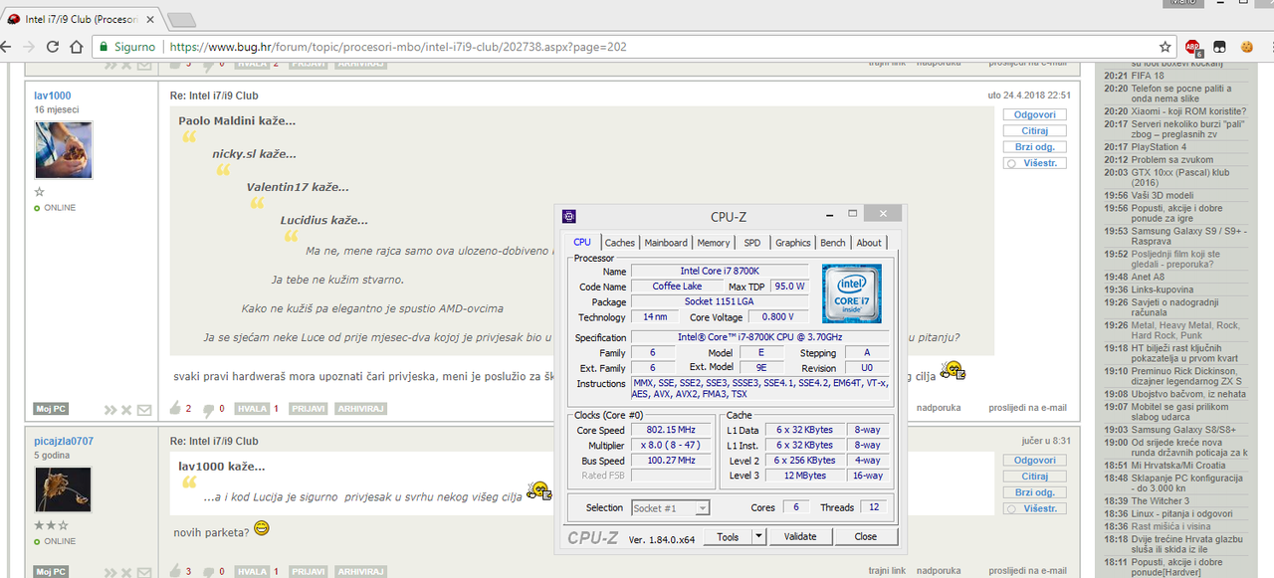
Task: Open the black mask extension icon
Action: 1219,47
